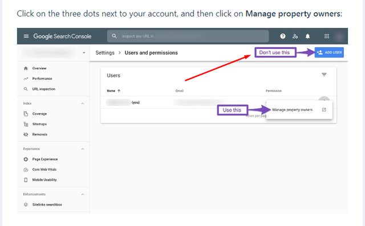Image resolution: width=365 pixels, height=226 pixels.
Task: Open URL inspection in the sidebar
Action: pyautogui.click(x=44, y=89)
